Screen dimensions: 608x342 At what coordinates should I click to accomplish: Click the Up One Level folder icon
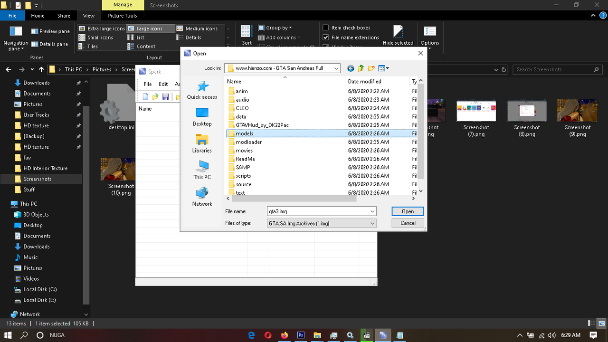(361, 68)
